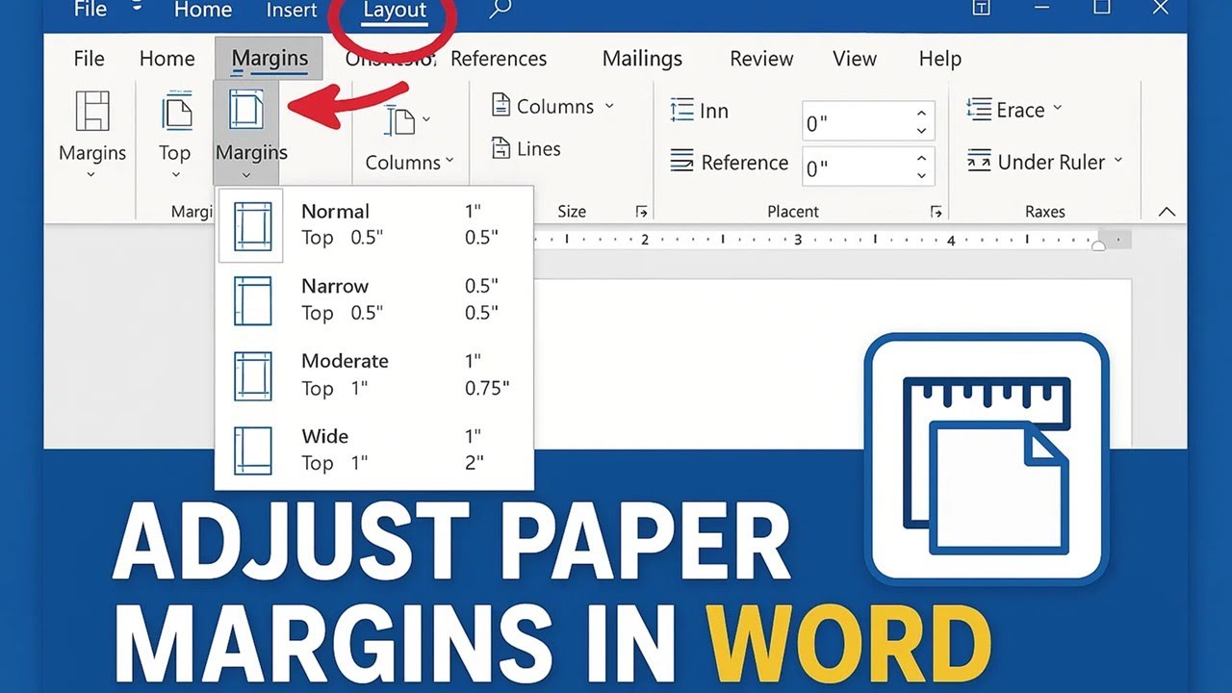This screenshot has width=1232, height=693.
Task: Switch to the Review tab
Action: point(761,59)
